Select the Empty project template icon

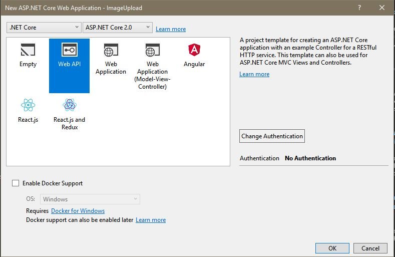coord(28,50)
